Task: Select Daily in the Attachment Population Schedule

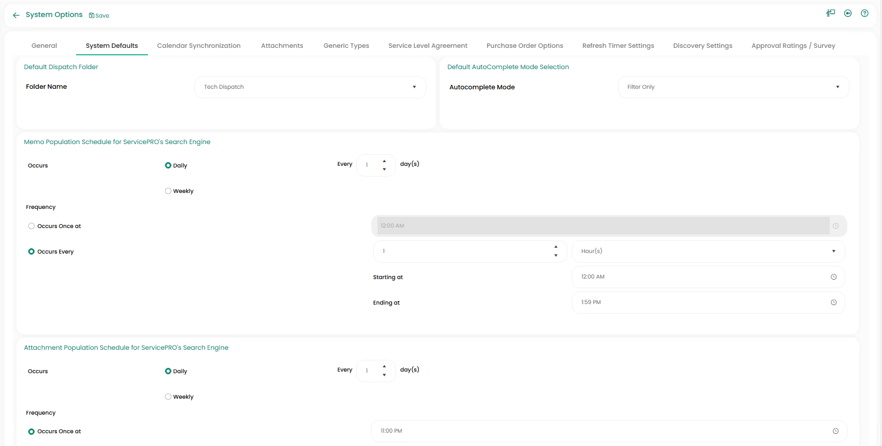Action: (168, 371)
